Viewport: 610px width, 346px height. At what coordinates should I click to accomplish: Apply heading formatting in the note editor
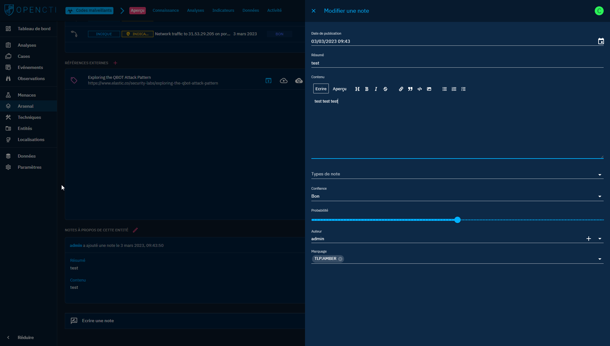[x=357, y=89]
